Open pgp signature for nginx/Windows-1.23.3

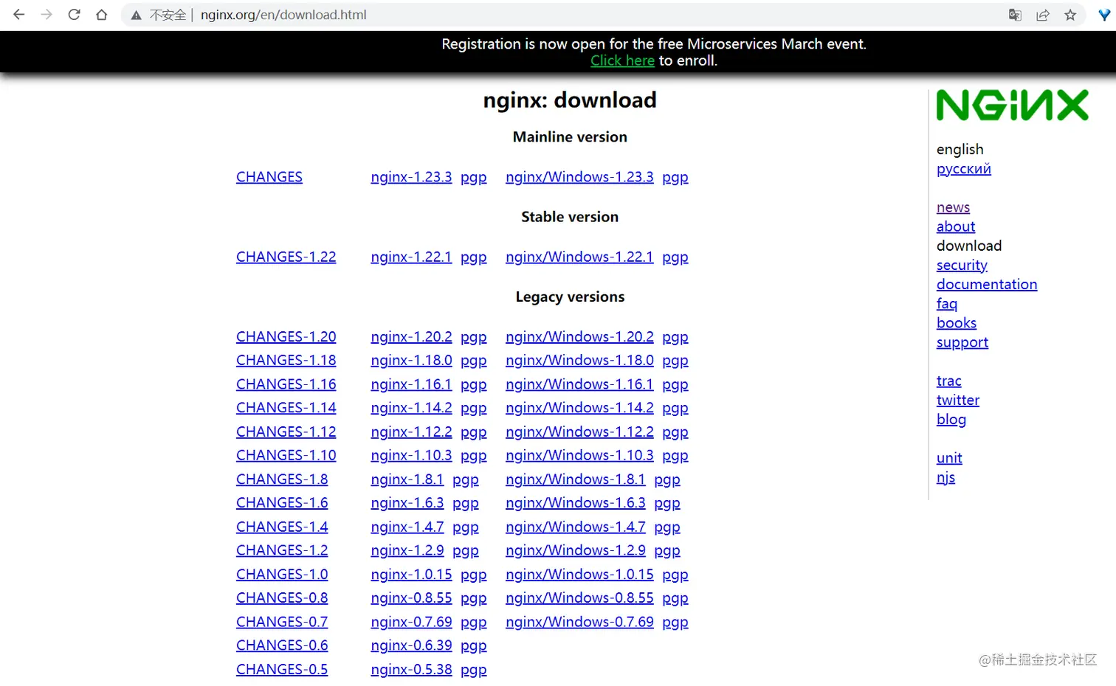click(x=675, y=178)
